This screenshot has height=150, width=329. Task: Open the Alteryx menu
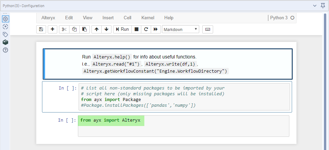click(48, 18)
